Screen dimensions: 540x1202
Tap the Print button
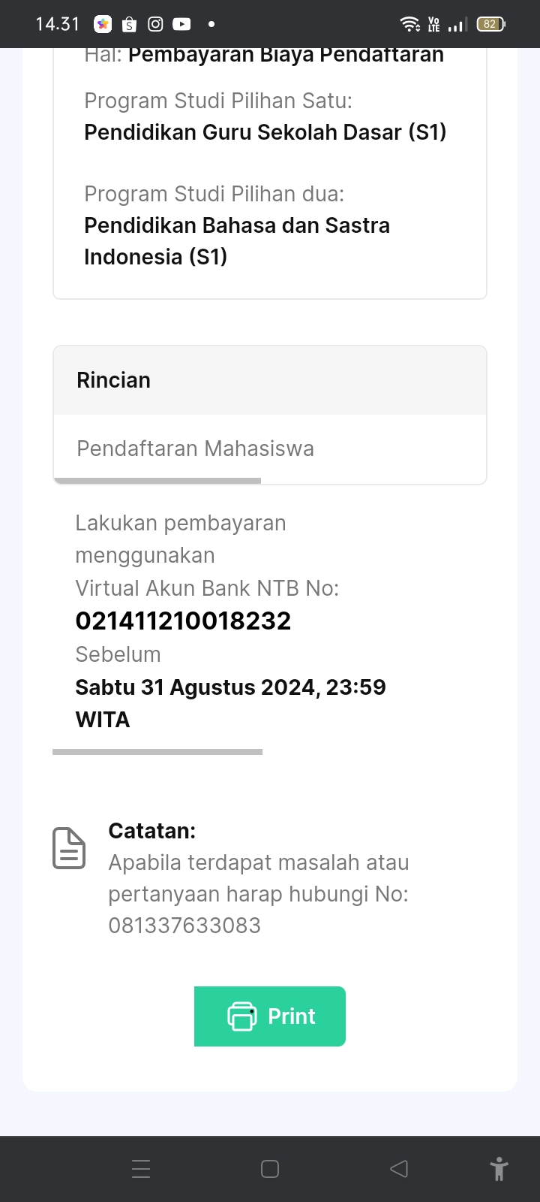pyautogui.click(x=270, y=1016)
